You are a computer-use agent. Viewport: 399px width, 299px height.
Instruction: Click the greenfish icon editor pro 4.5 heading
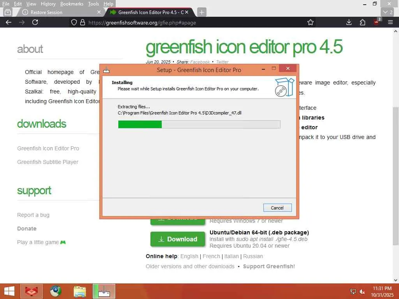pos(244,47)
